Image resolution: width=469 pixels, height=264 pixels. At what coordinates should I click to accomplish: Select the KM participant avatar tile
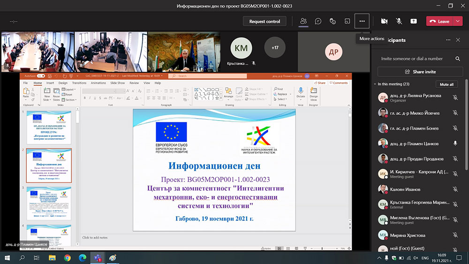(241, 48)
